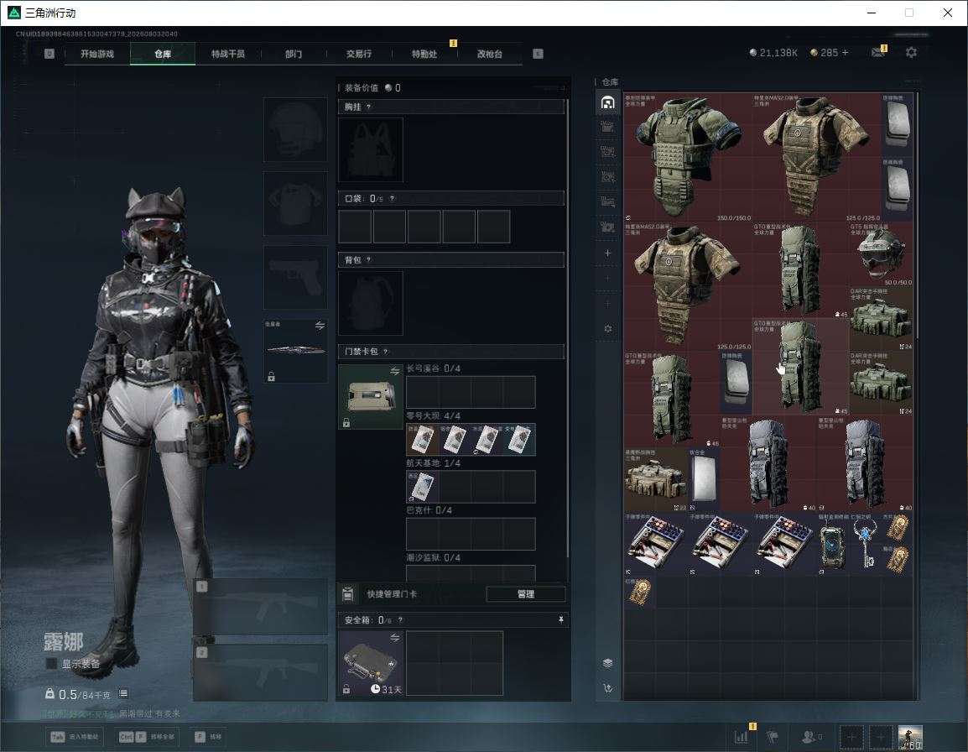Screen dimensions: 968x752
Task: Click the F 转移 button
Action: click(208, 737)
